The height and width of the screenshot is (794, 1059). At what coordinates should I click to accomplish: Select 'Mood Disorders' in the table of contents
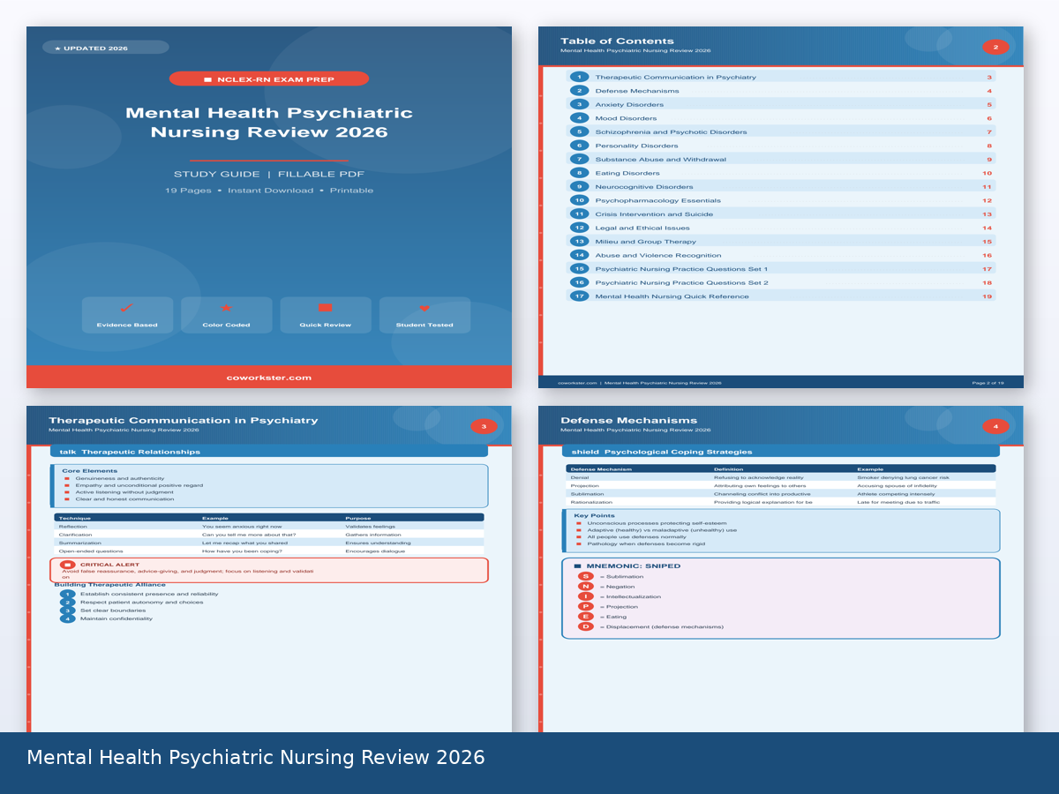(x=627, y=118)
